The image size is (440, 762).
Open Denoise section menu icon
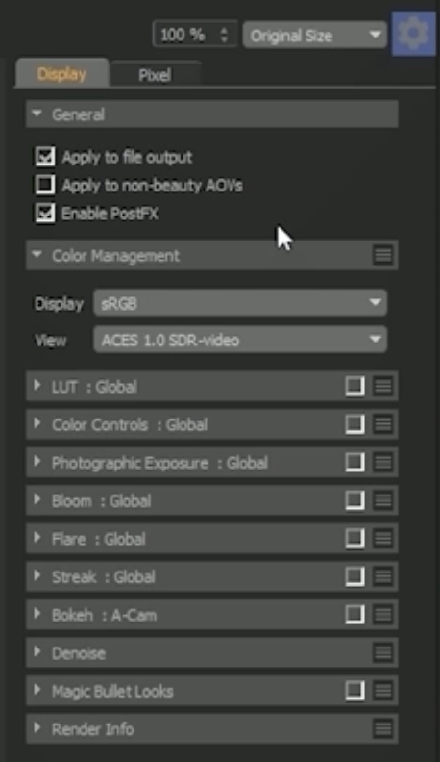pos(382,652)
